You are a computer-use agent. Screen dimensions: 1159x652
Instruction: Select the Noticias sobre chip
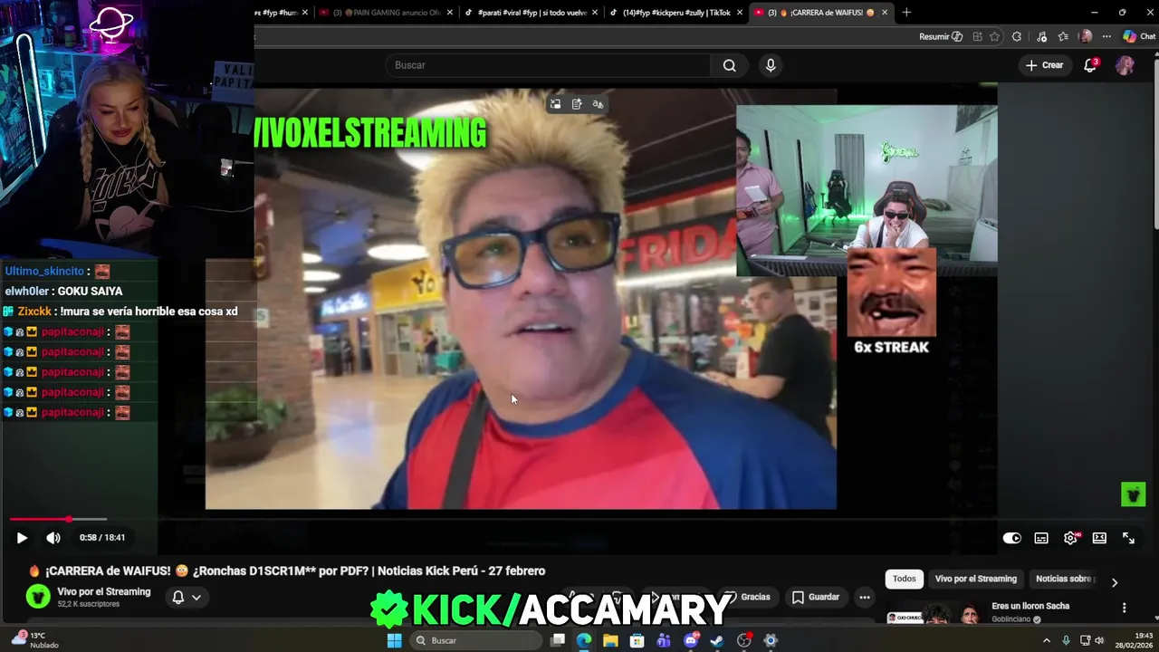1064,579
